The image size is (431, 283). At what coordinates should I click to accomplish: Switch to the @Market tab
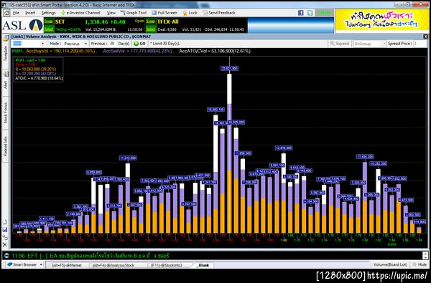pos(67,266)
